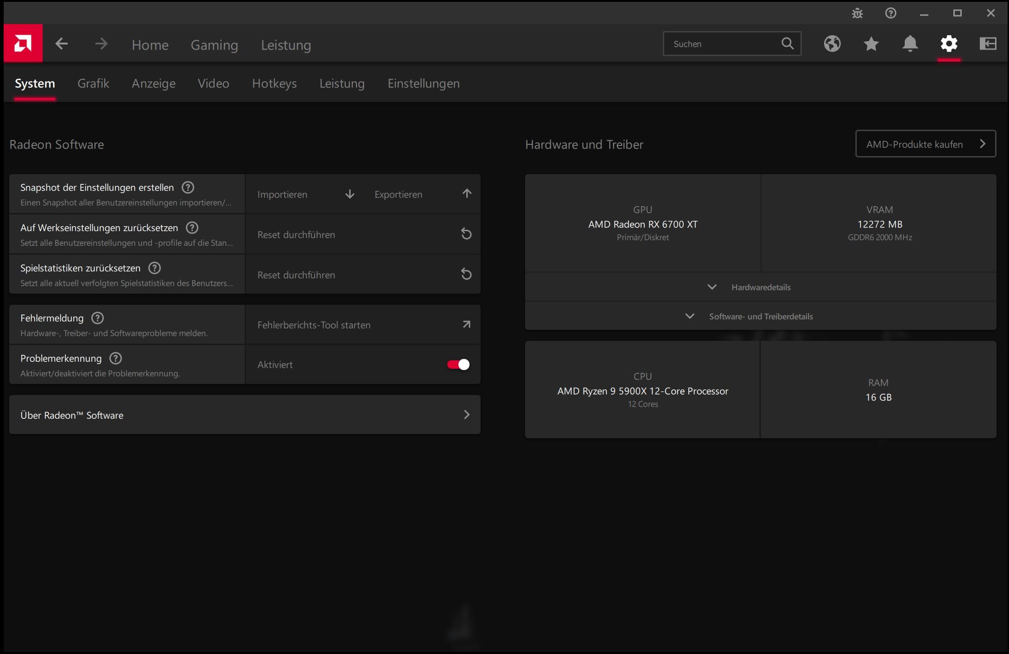This screenshot has width=1009, height=654.
Task: Click reset icon for Spielstatistiken row
Action: (x=466, y=274)
